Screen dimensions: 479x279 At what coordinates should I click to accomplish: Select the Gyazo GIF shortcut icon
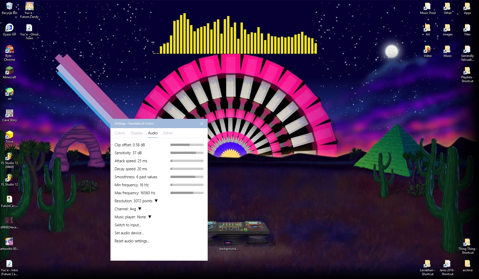[x=10, y=30]
